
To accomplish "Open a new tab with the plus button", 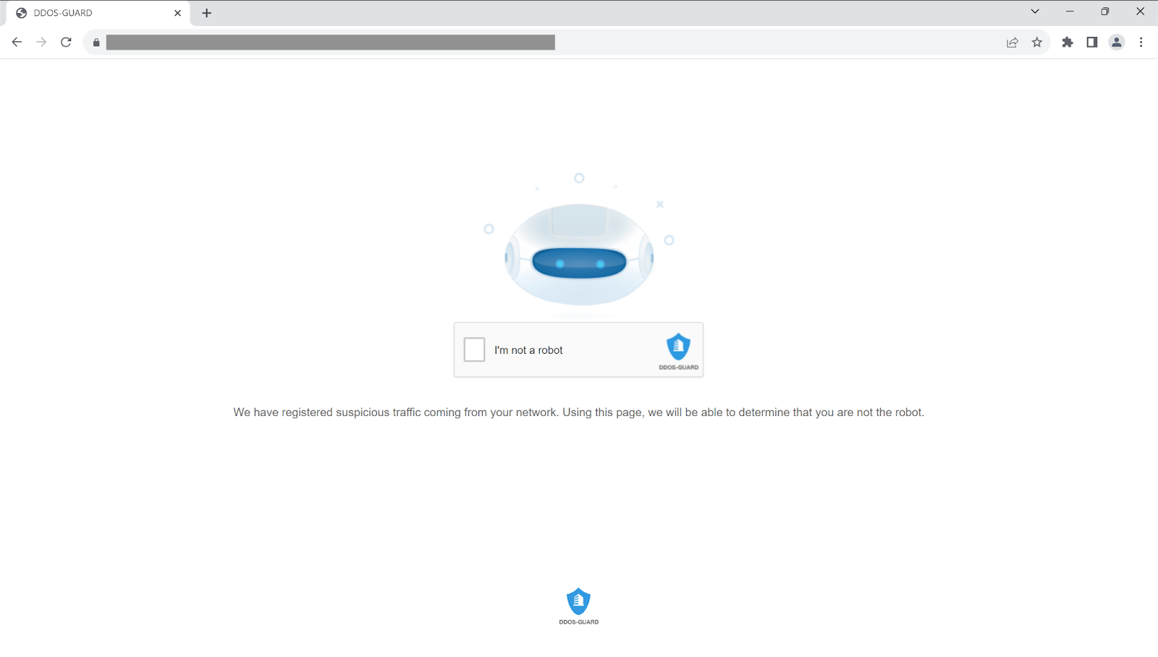I will point(207,13).
